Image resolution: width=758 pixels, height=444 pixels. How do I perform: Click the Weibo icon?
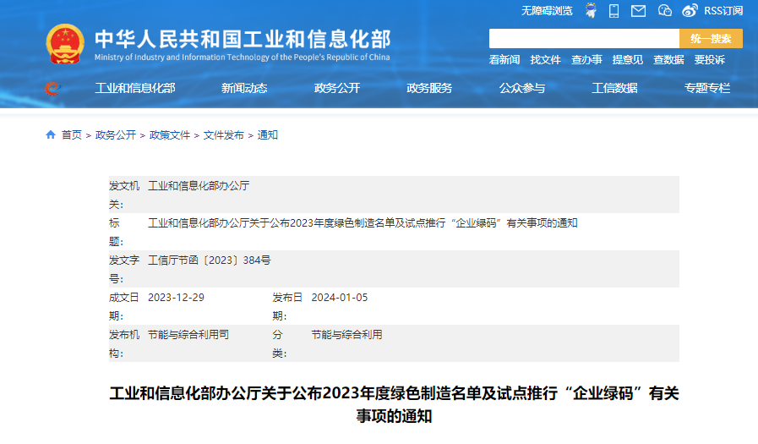(x=690, y=11)
